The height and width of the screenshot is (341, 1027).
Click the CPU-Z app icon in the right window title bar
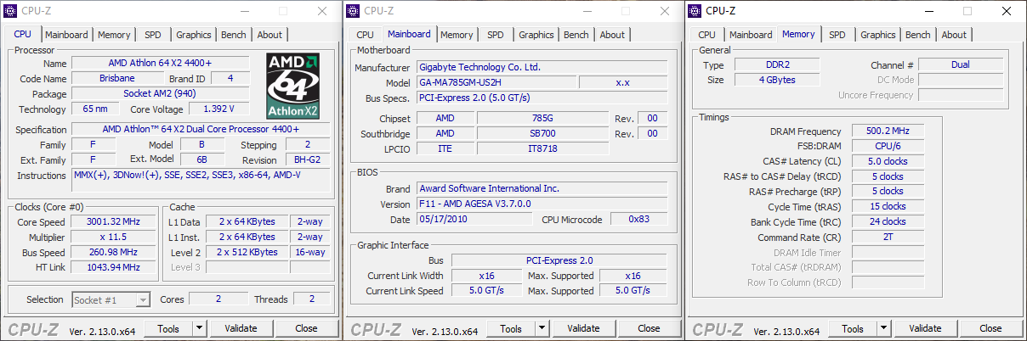(695, 11)
